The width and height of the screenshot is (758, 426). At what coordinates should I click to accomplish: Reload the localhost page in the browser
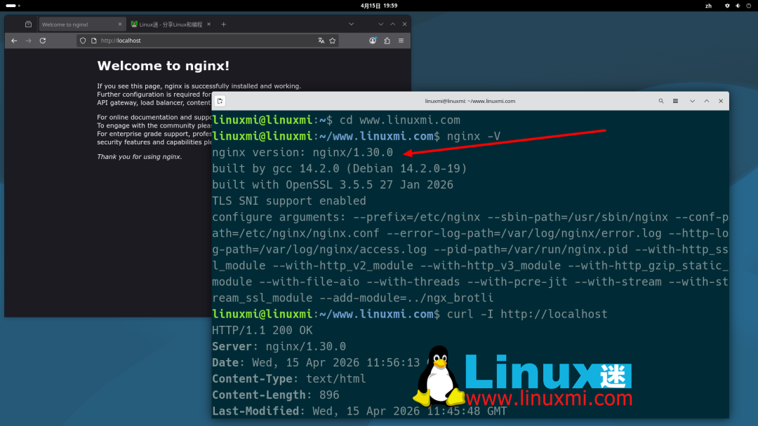coord(42,40)
